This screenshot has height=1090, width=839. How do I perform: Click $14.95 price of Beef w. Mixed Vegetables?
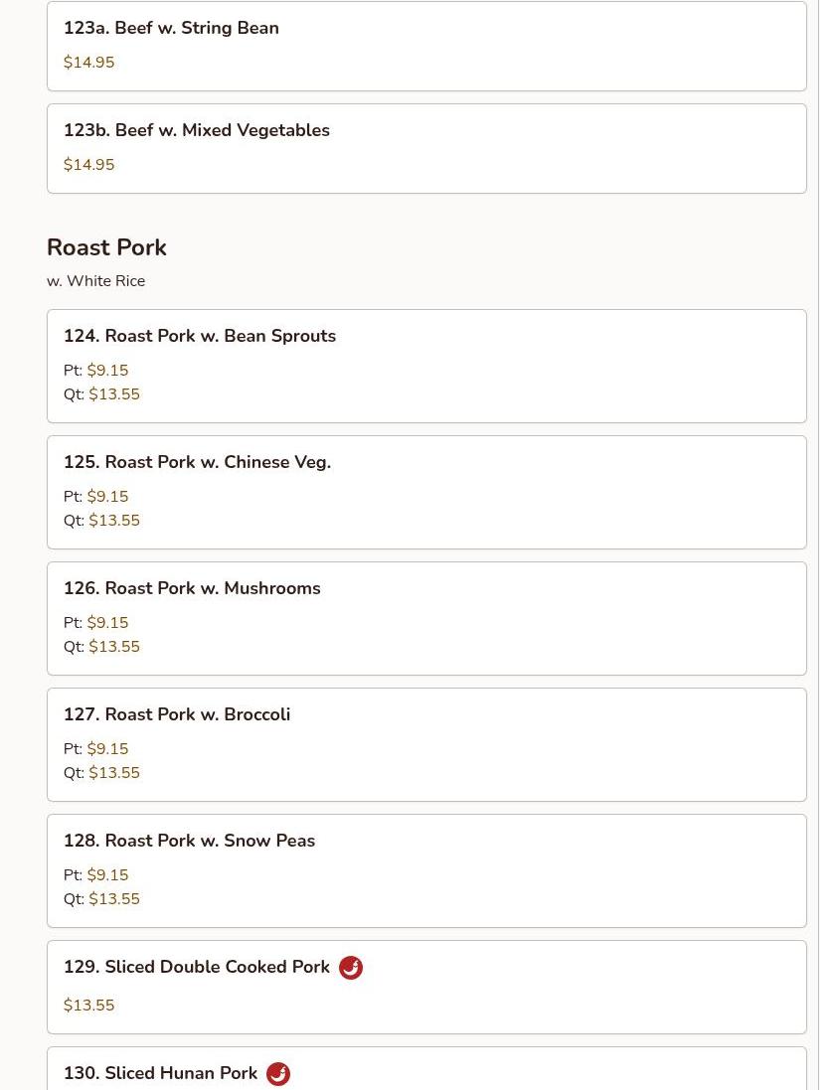pos(88,165)
